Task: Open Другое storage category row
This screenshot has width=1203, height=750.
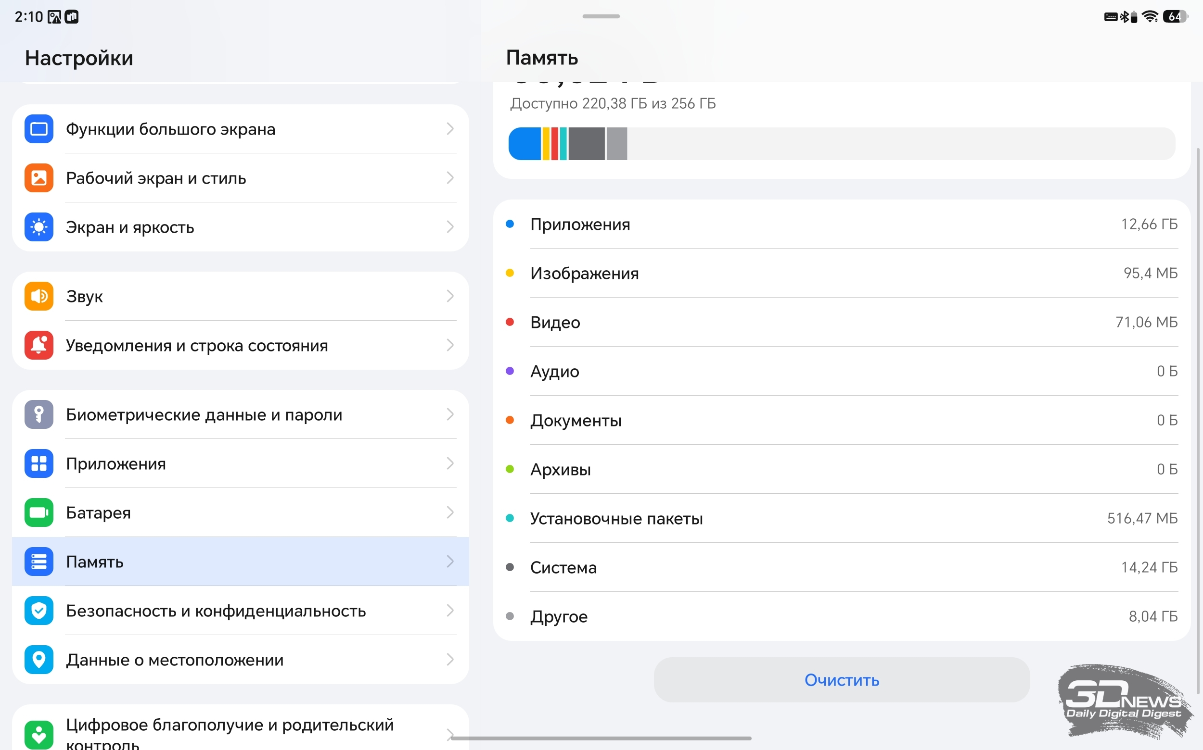Action: pyautogui.click(x=842, y=616)
